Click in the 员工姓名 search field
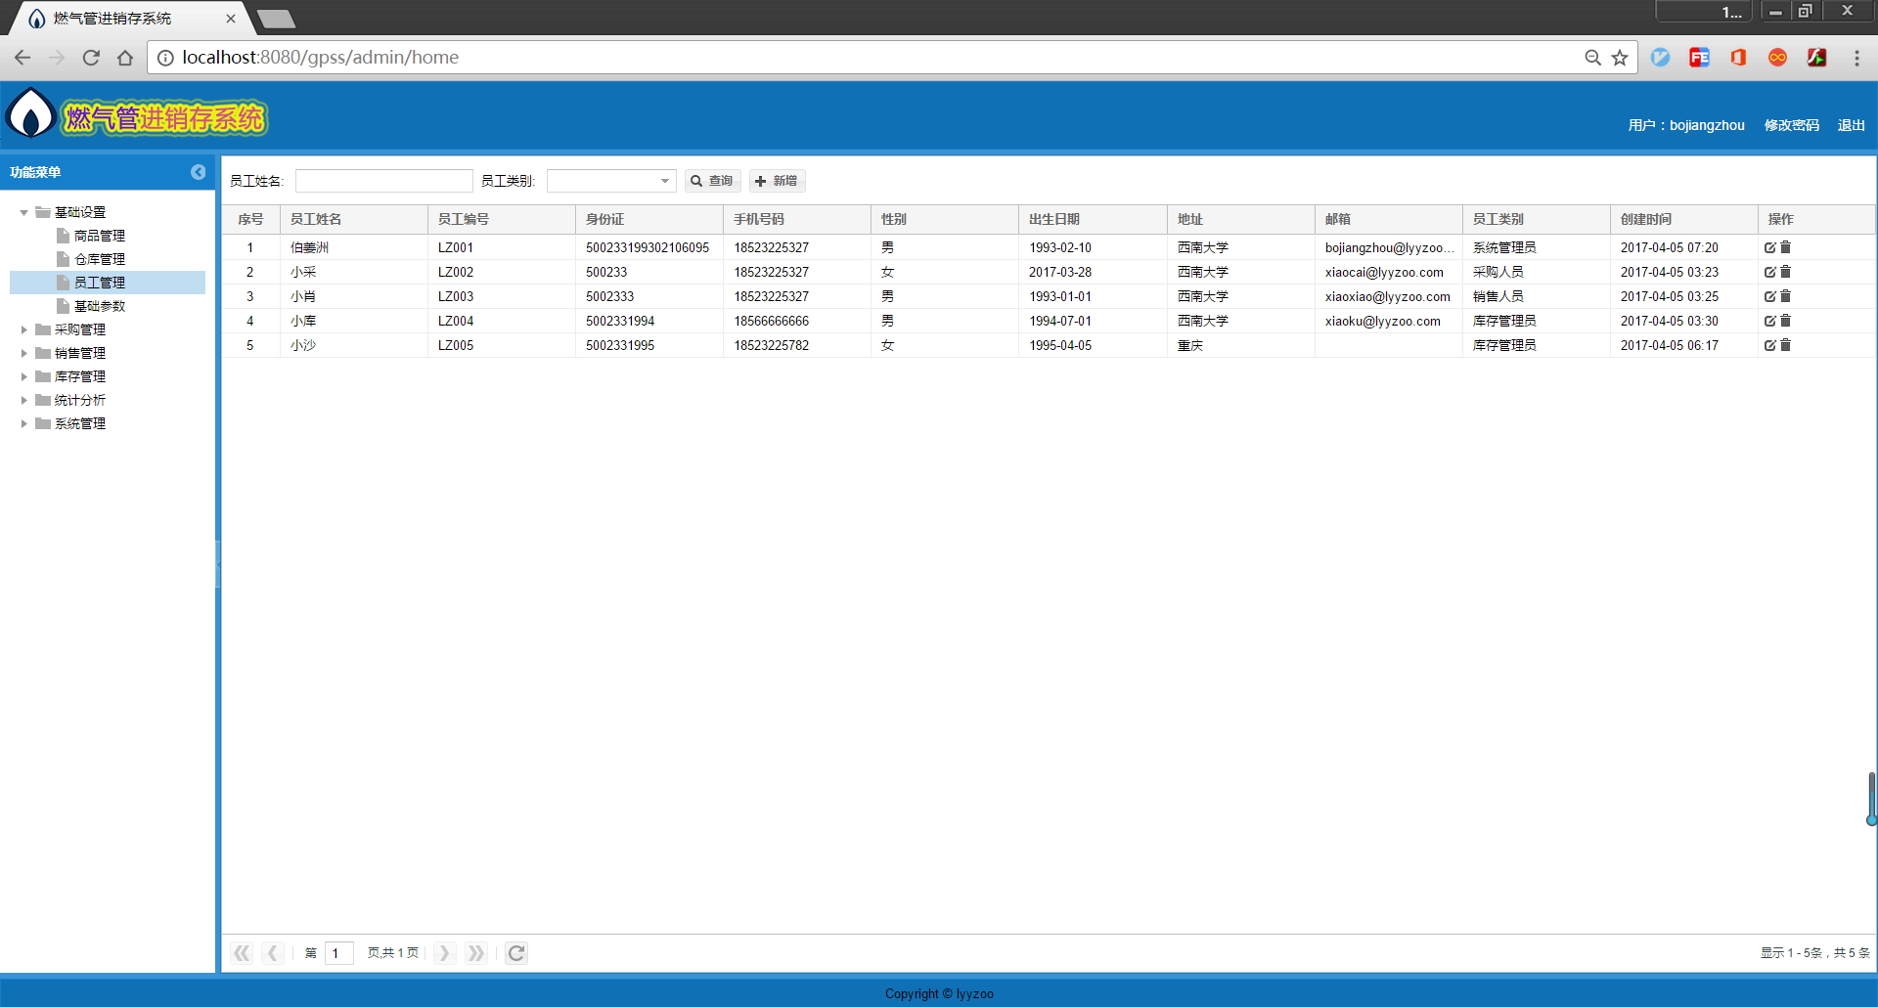This screenshot has width=1878, height=1007. [384, 181]
